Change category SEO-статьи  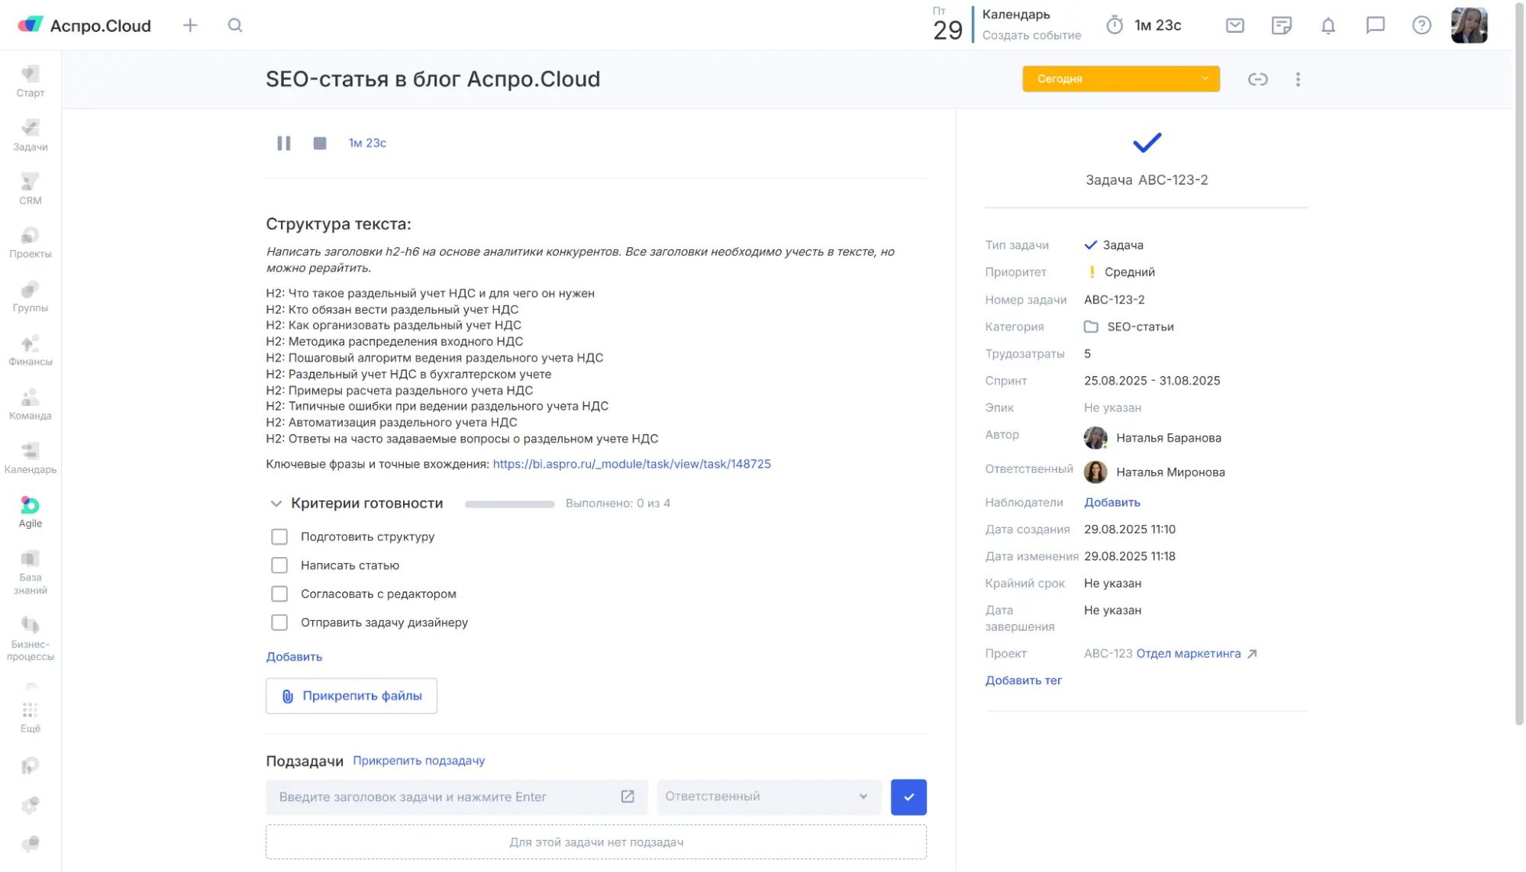point(1129,327)
